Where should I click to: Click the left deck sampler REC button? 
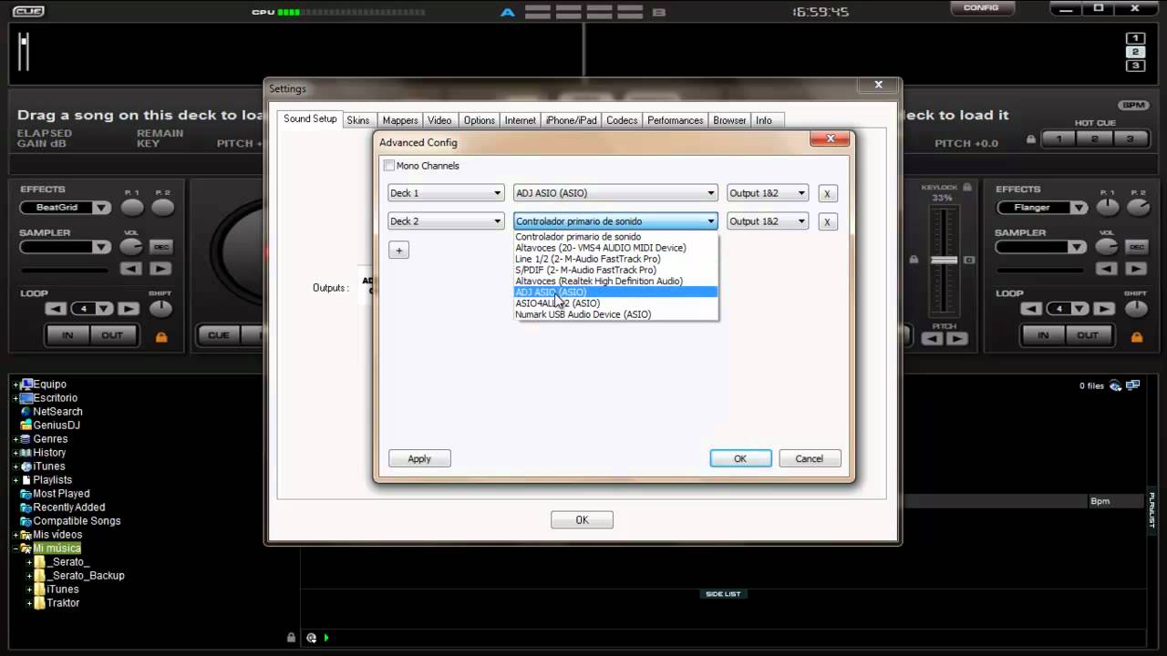[161, 247]
